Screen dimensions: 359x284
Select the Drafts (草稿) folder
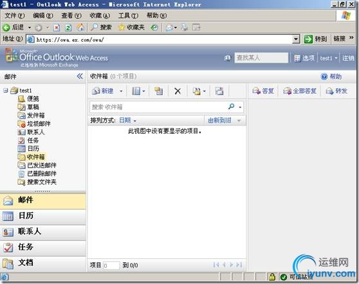pos(28,107)
